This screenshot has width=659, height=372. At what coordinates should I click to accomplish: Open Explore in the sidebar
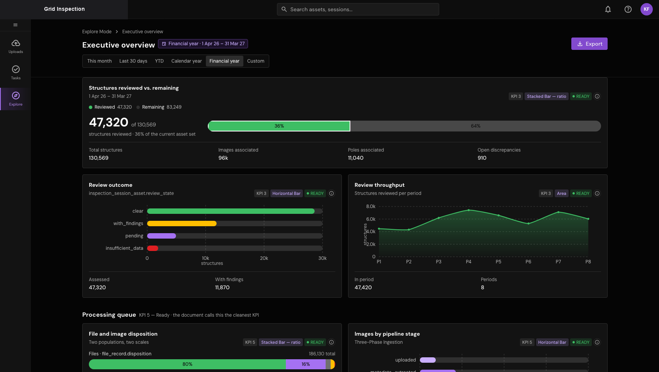tap(16, 99)
